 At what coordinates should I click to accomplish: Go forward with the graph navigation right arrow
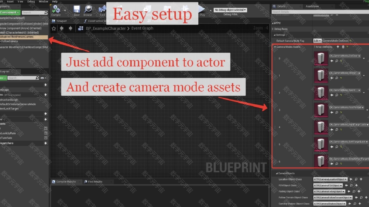click(x=70, y=28)
